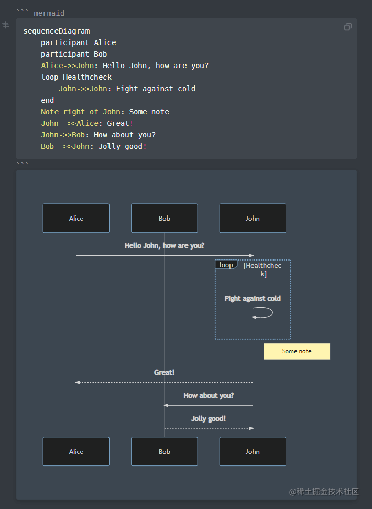This screenshot has height=509, width=372.
Task: Click 'Bob-->>John: Jolly good!' code line
Action: (x=94, y=146)
